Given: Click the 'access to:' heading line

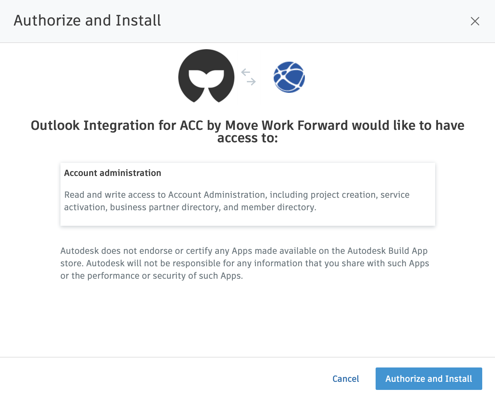Looking at the screenshot, I should tap(247, 138).
